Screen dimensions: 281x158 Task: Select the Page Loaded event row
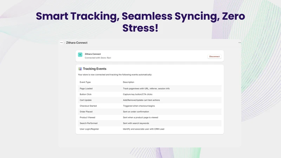(x=150, y=88)
